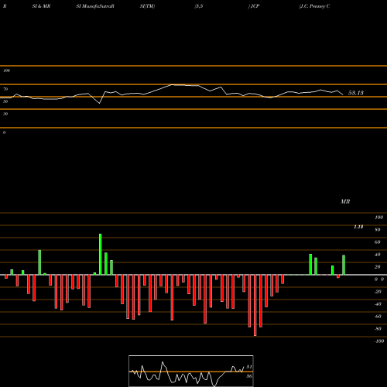Click the '70' level label on RSI axis

[5, 89]
